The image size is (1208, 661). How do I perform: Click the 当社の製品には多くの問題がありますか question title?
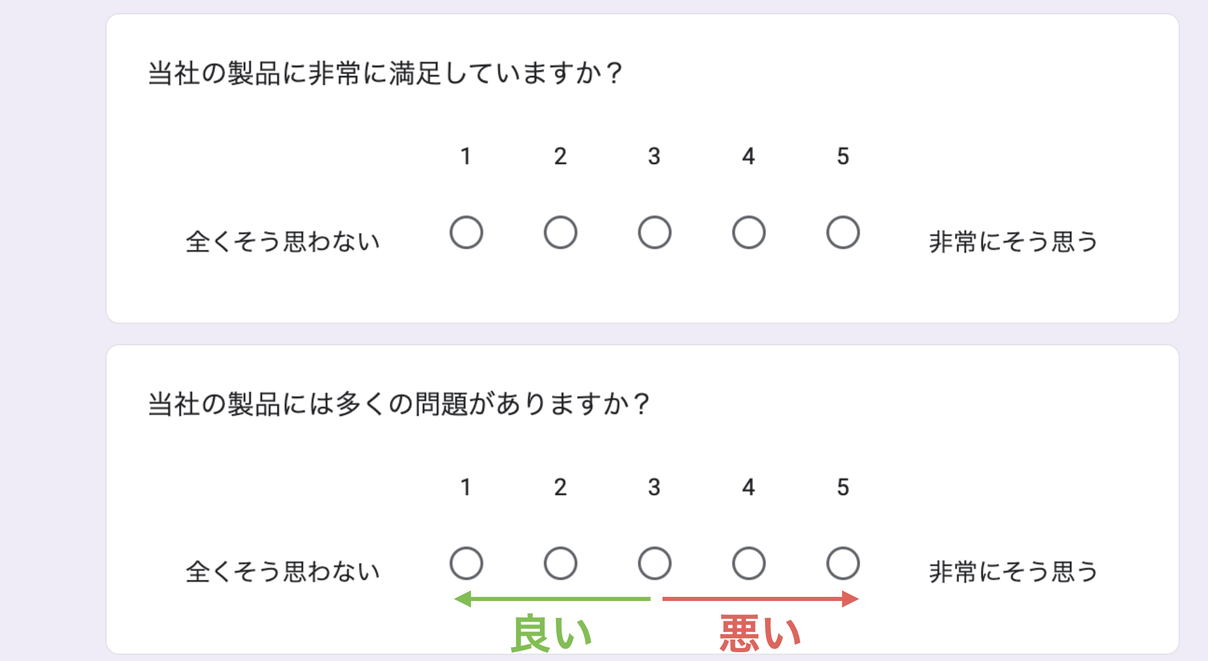[399, 404]
